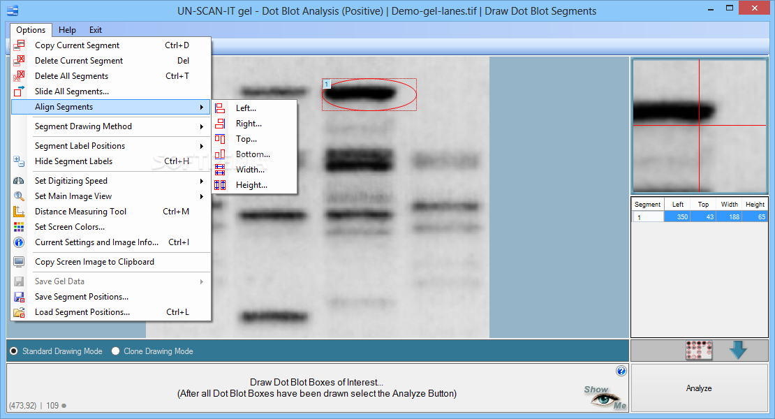Click the Show Me eye icon
Image resolution: width=775 pixels, height=419 pixels.
pyautogui.click(x=605, y=397)
